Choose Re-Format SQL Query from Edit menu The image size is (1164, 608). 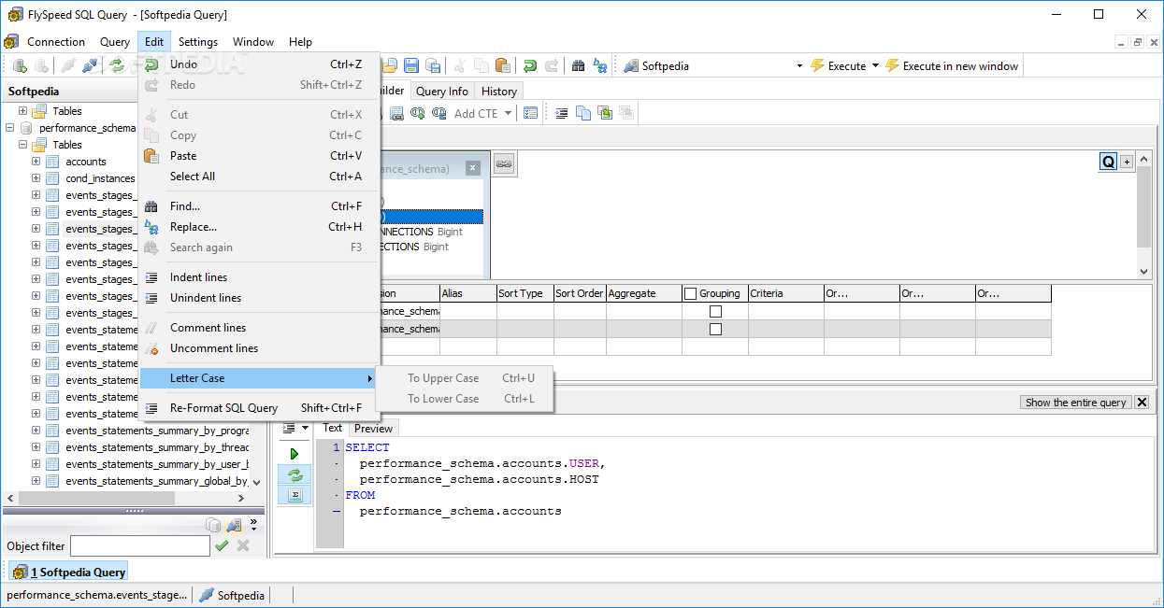coord(223,408)
